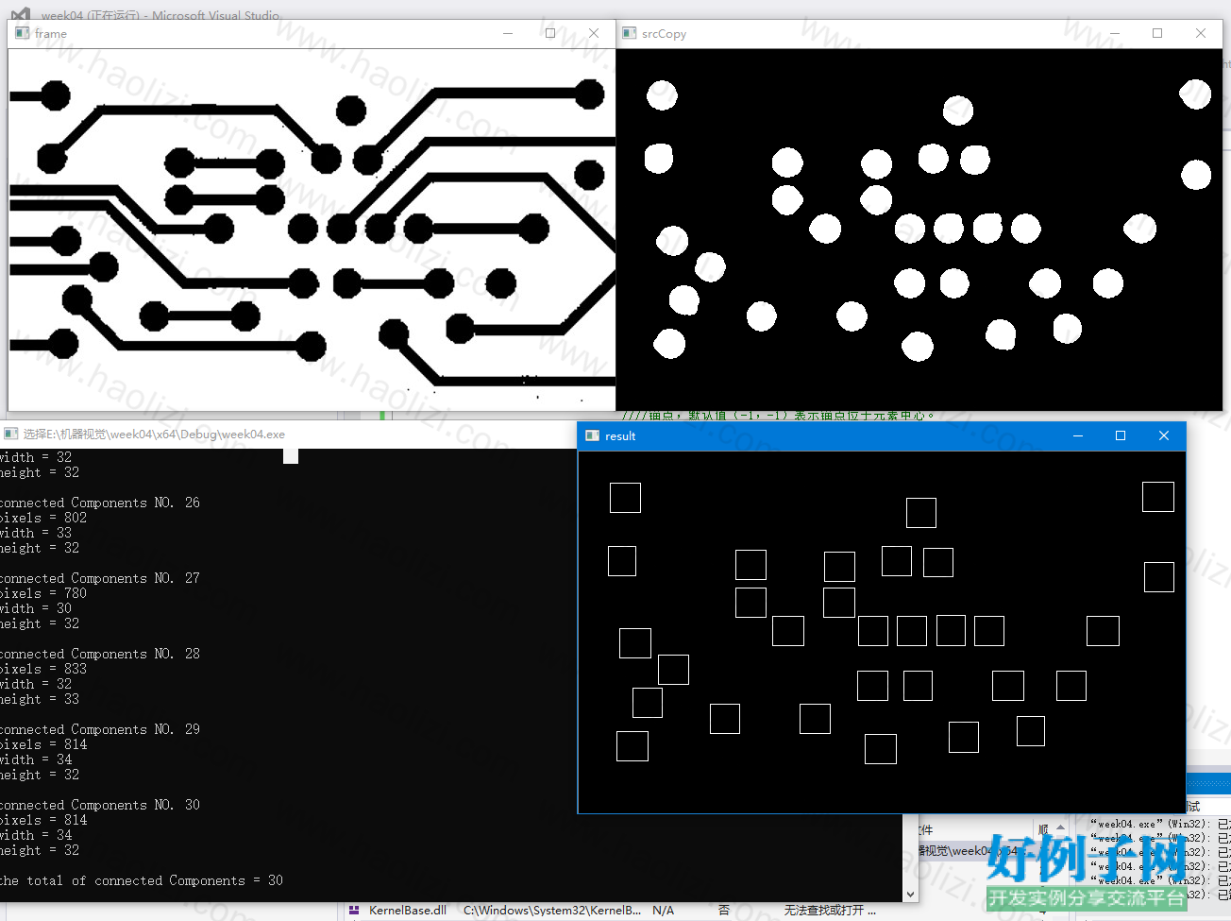Click line 'width = 30' in console

(36, 608)
